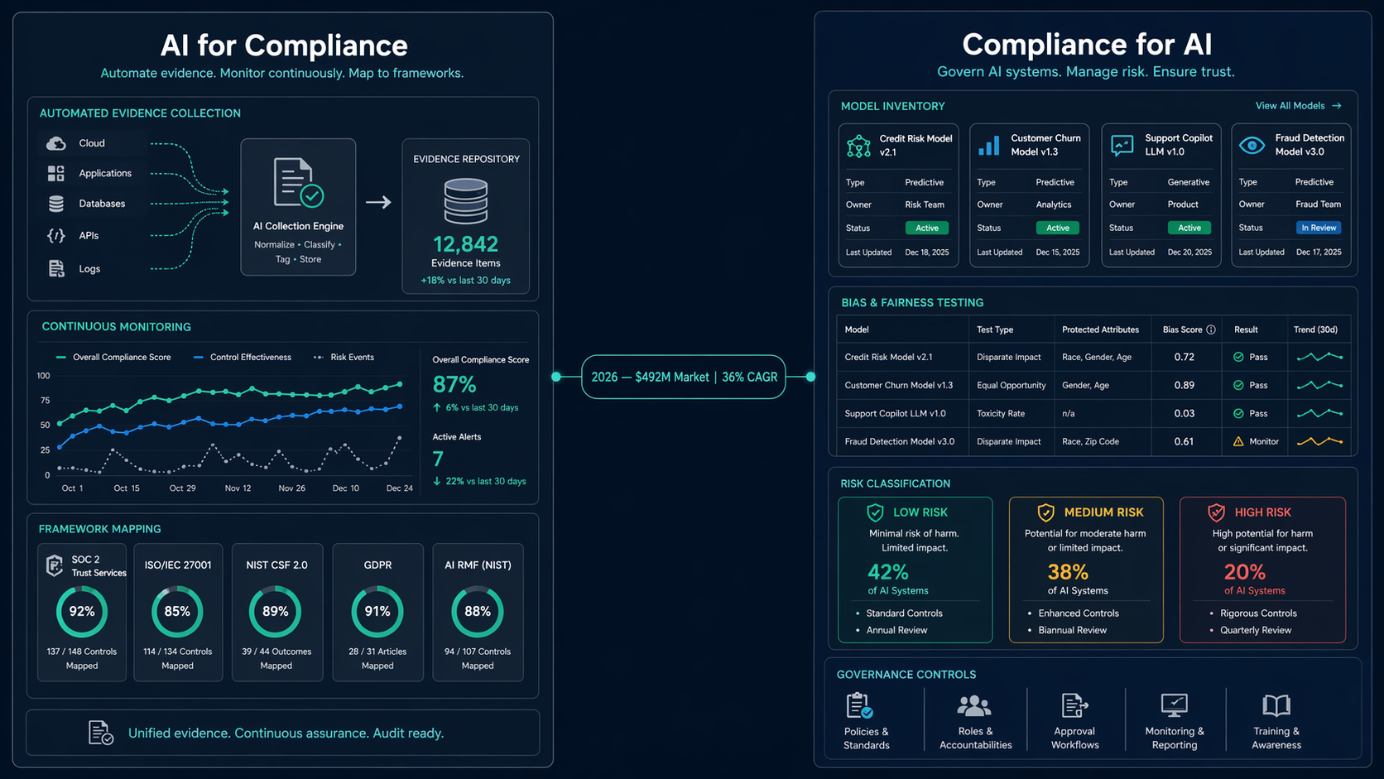Click the ISO/IEC 27001 85% progress ring
Viewport: 1384px width, 779px height.
tap(177, 612)
